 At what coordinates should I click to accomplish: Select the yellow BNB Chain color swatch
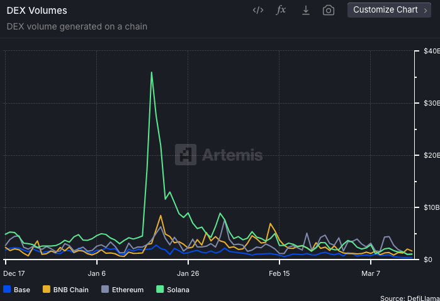[x=47, y=289]
